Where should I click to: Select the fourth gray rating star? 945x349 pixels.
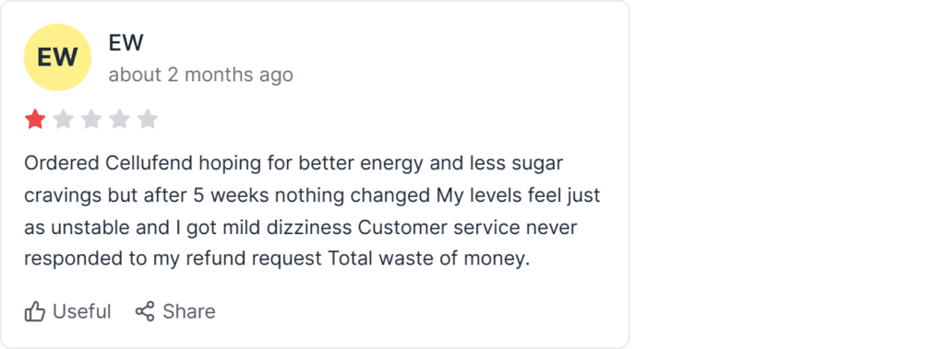coord(119,119)
